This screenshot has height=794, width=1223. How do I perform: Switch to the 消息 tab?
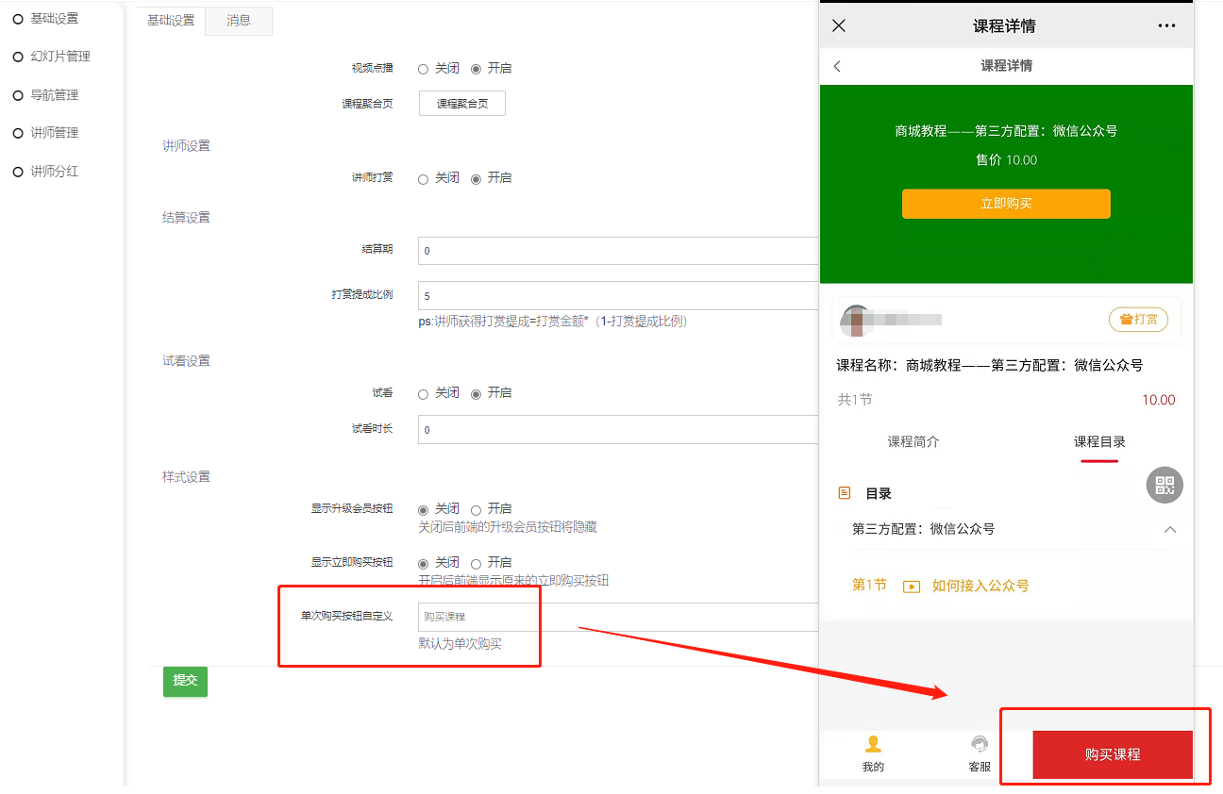[x=239, y=21]
